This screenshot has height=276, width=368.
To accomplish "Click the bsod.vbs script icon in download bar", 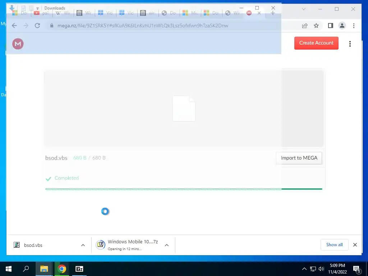I will click(x=17, y=245).
